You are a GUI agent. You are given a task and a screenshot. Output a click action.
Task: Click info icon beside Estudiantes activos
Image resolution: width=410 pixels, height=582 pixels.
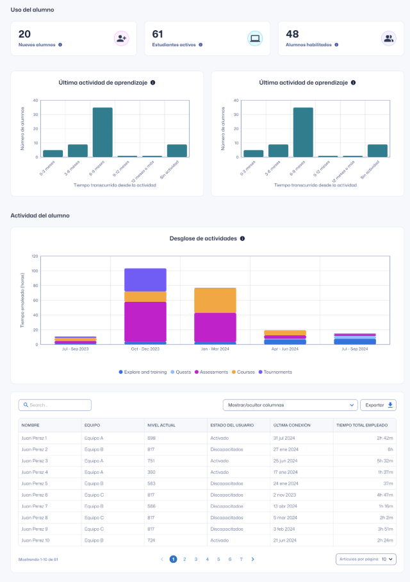201,45
